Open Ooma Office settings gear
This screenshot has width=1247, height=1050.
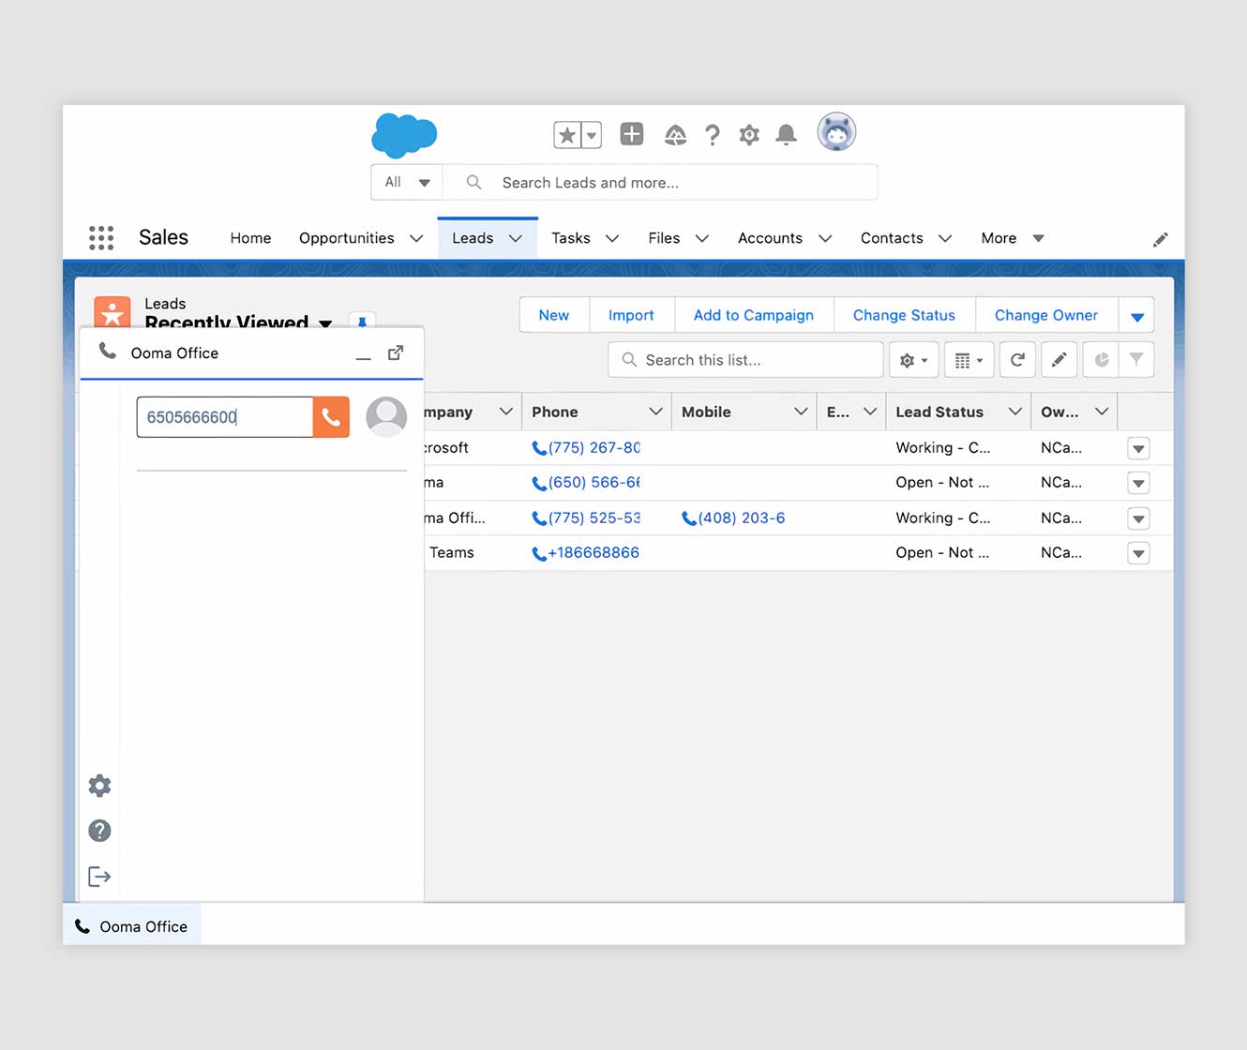[99, 786]
